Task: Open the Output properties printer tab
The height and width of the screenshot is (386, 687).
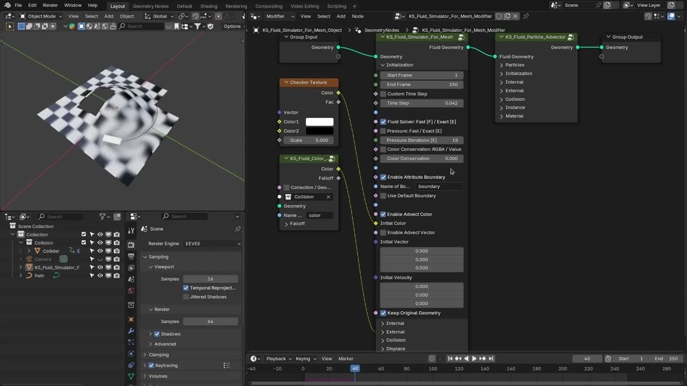Action: click(131, 256)
